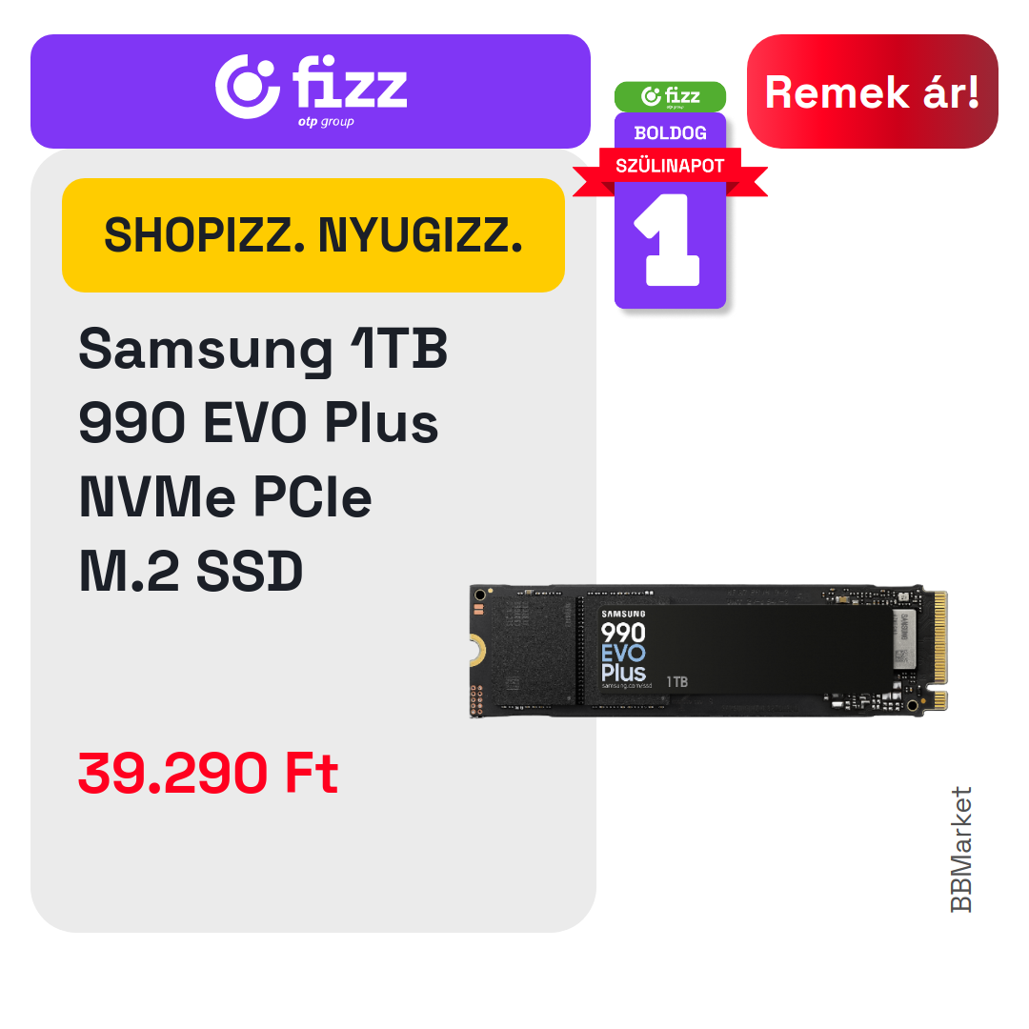Viewport: 1029px width, 1029px height.
Task: Click the otp group text under fizz
Action: pyautogui.click(x=326, y=122)
